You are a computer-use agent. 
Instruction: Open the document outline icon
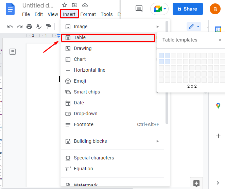click(13, 52)
